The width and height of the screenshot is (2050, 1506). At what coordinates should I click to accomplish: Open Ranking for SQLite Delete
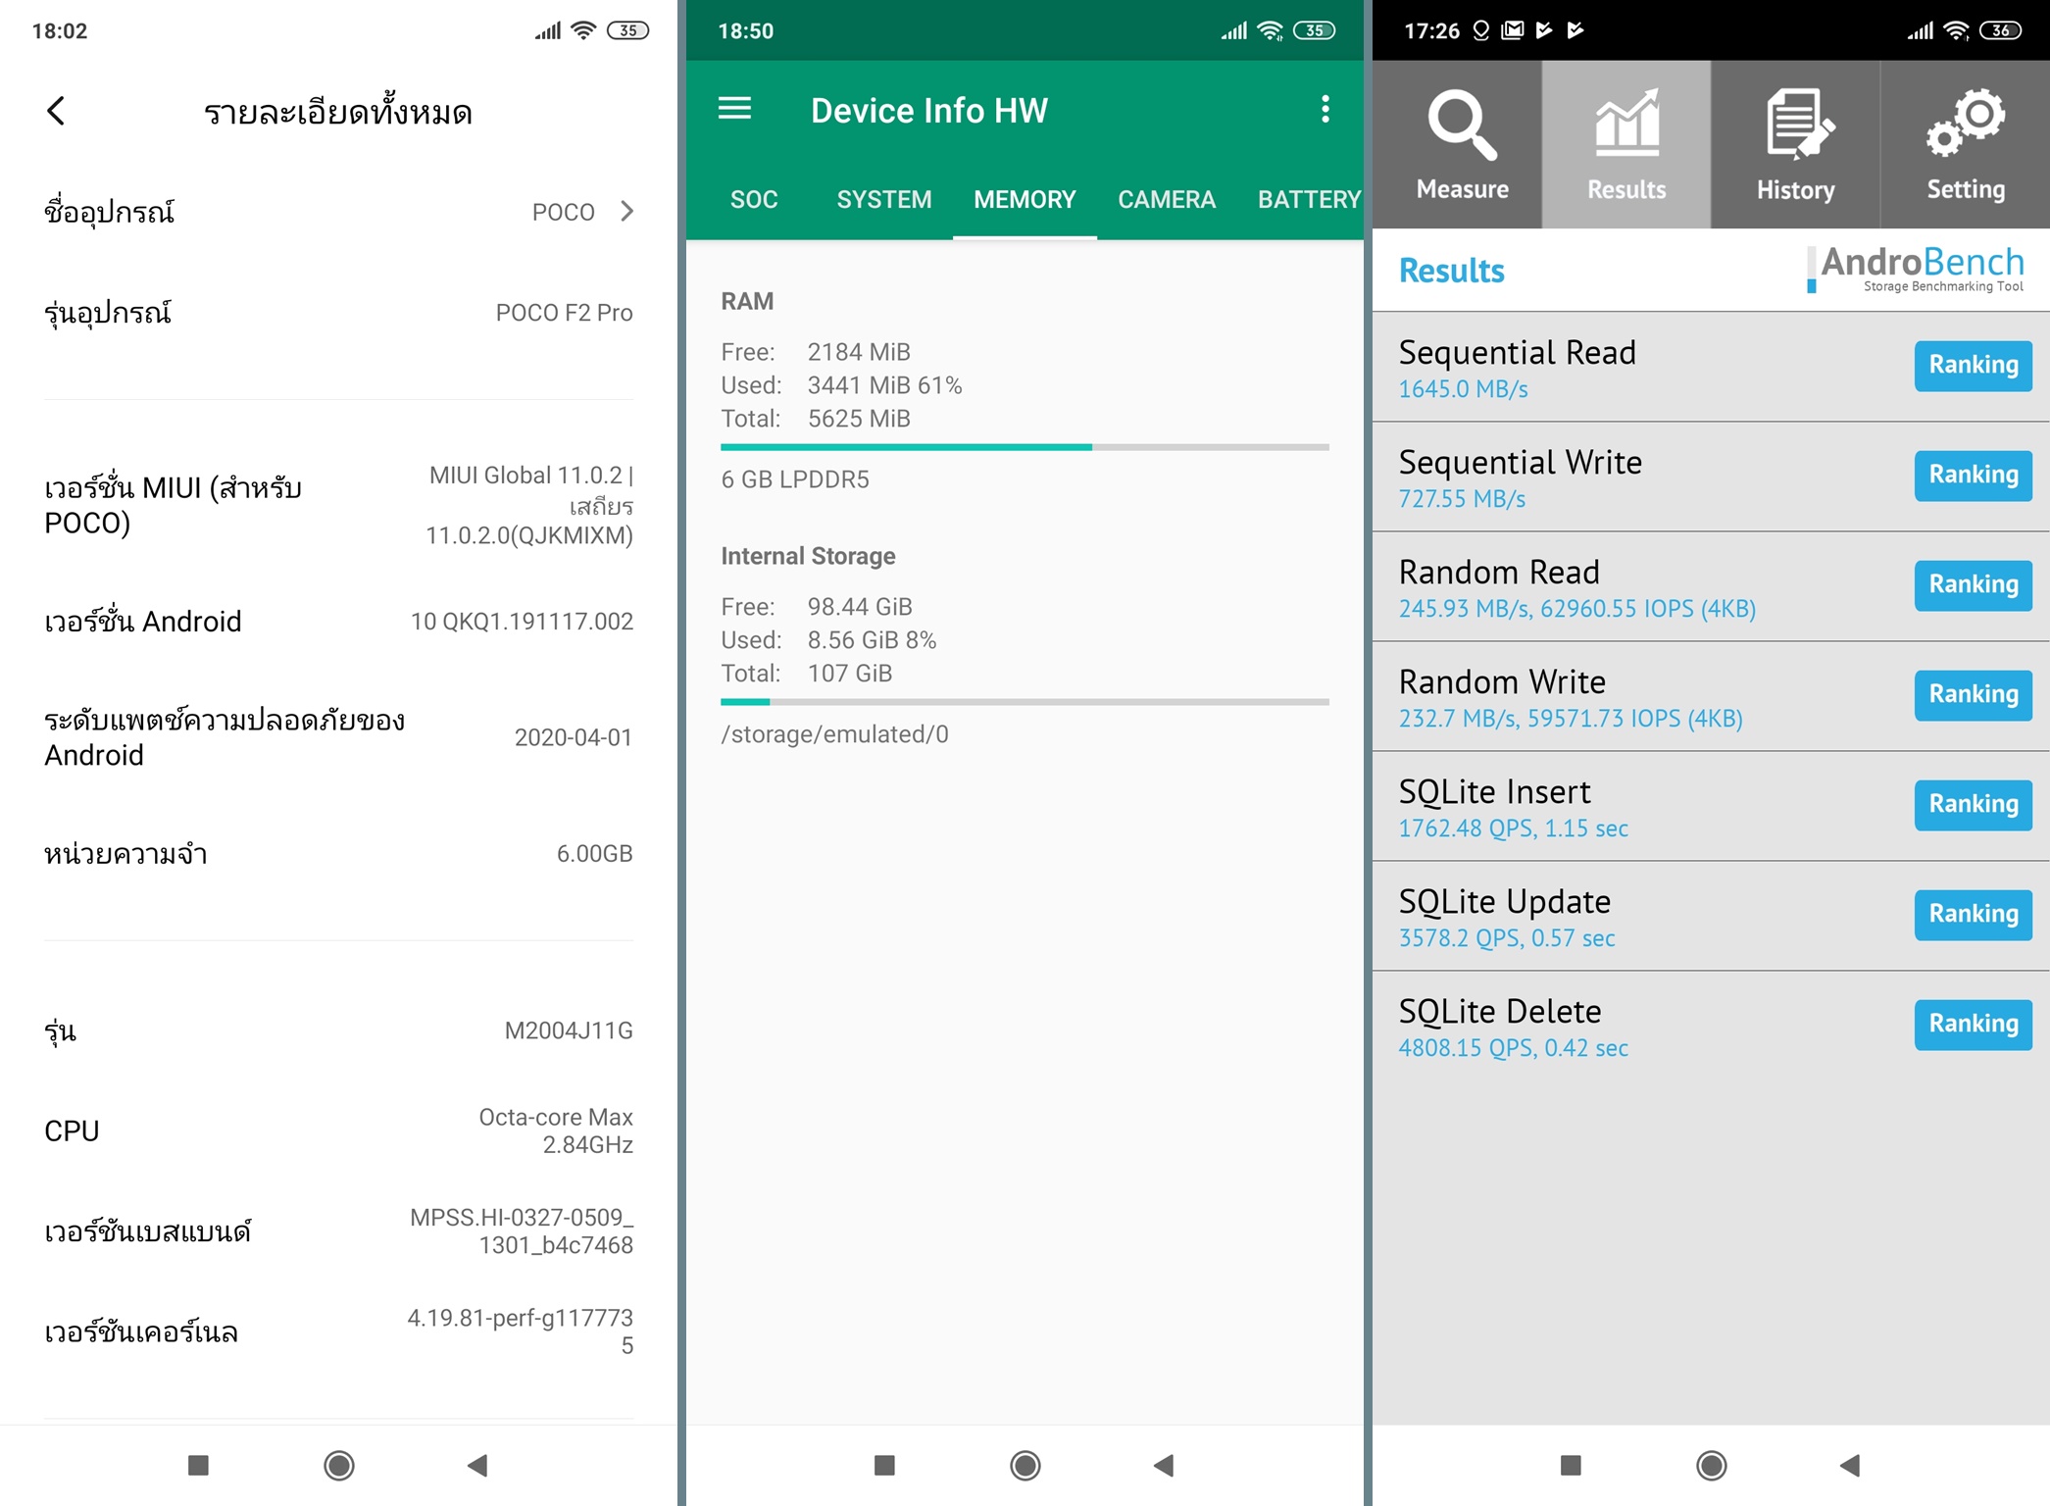(x=1973, y=1024)
